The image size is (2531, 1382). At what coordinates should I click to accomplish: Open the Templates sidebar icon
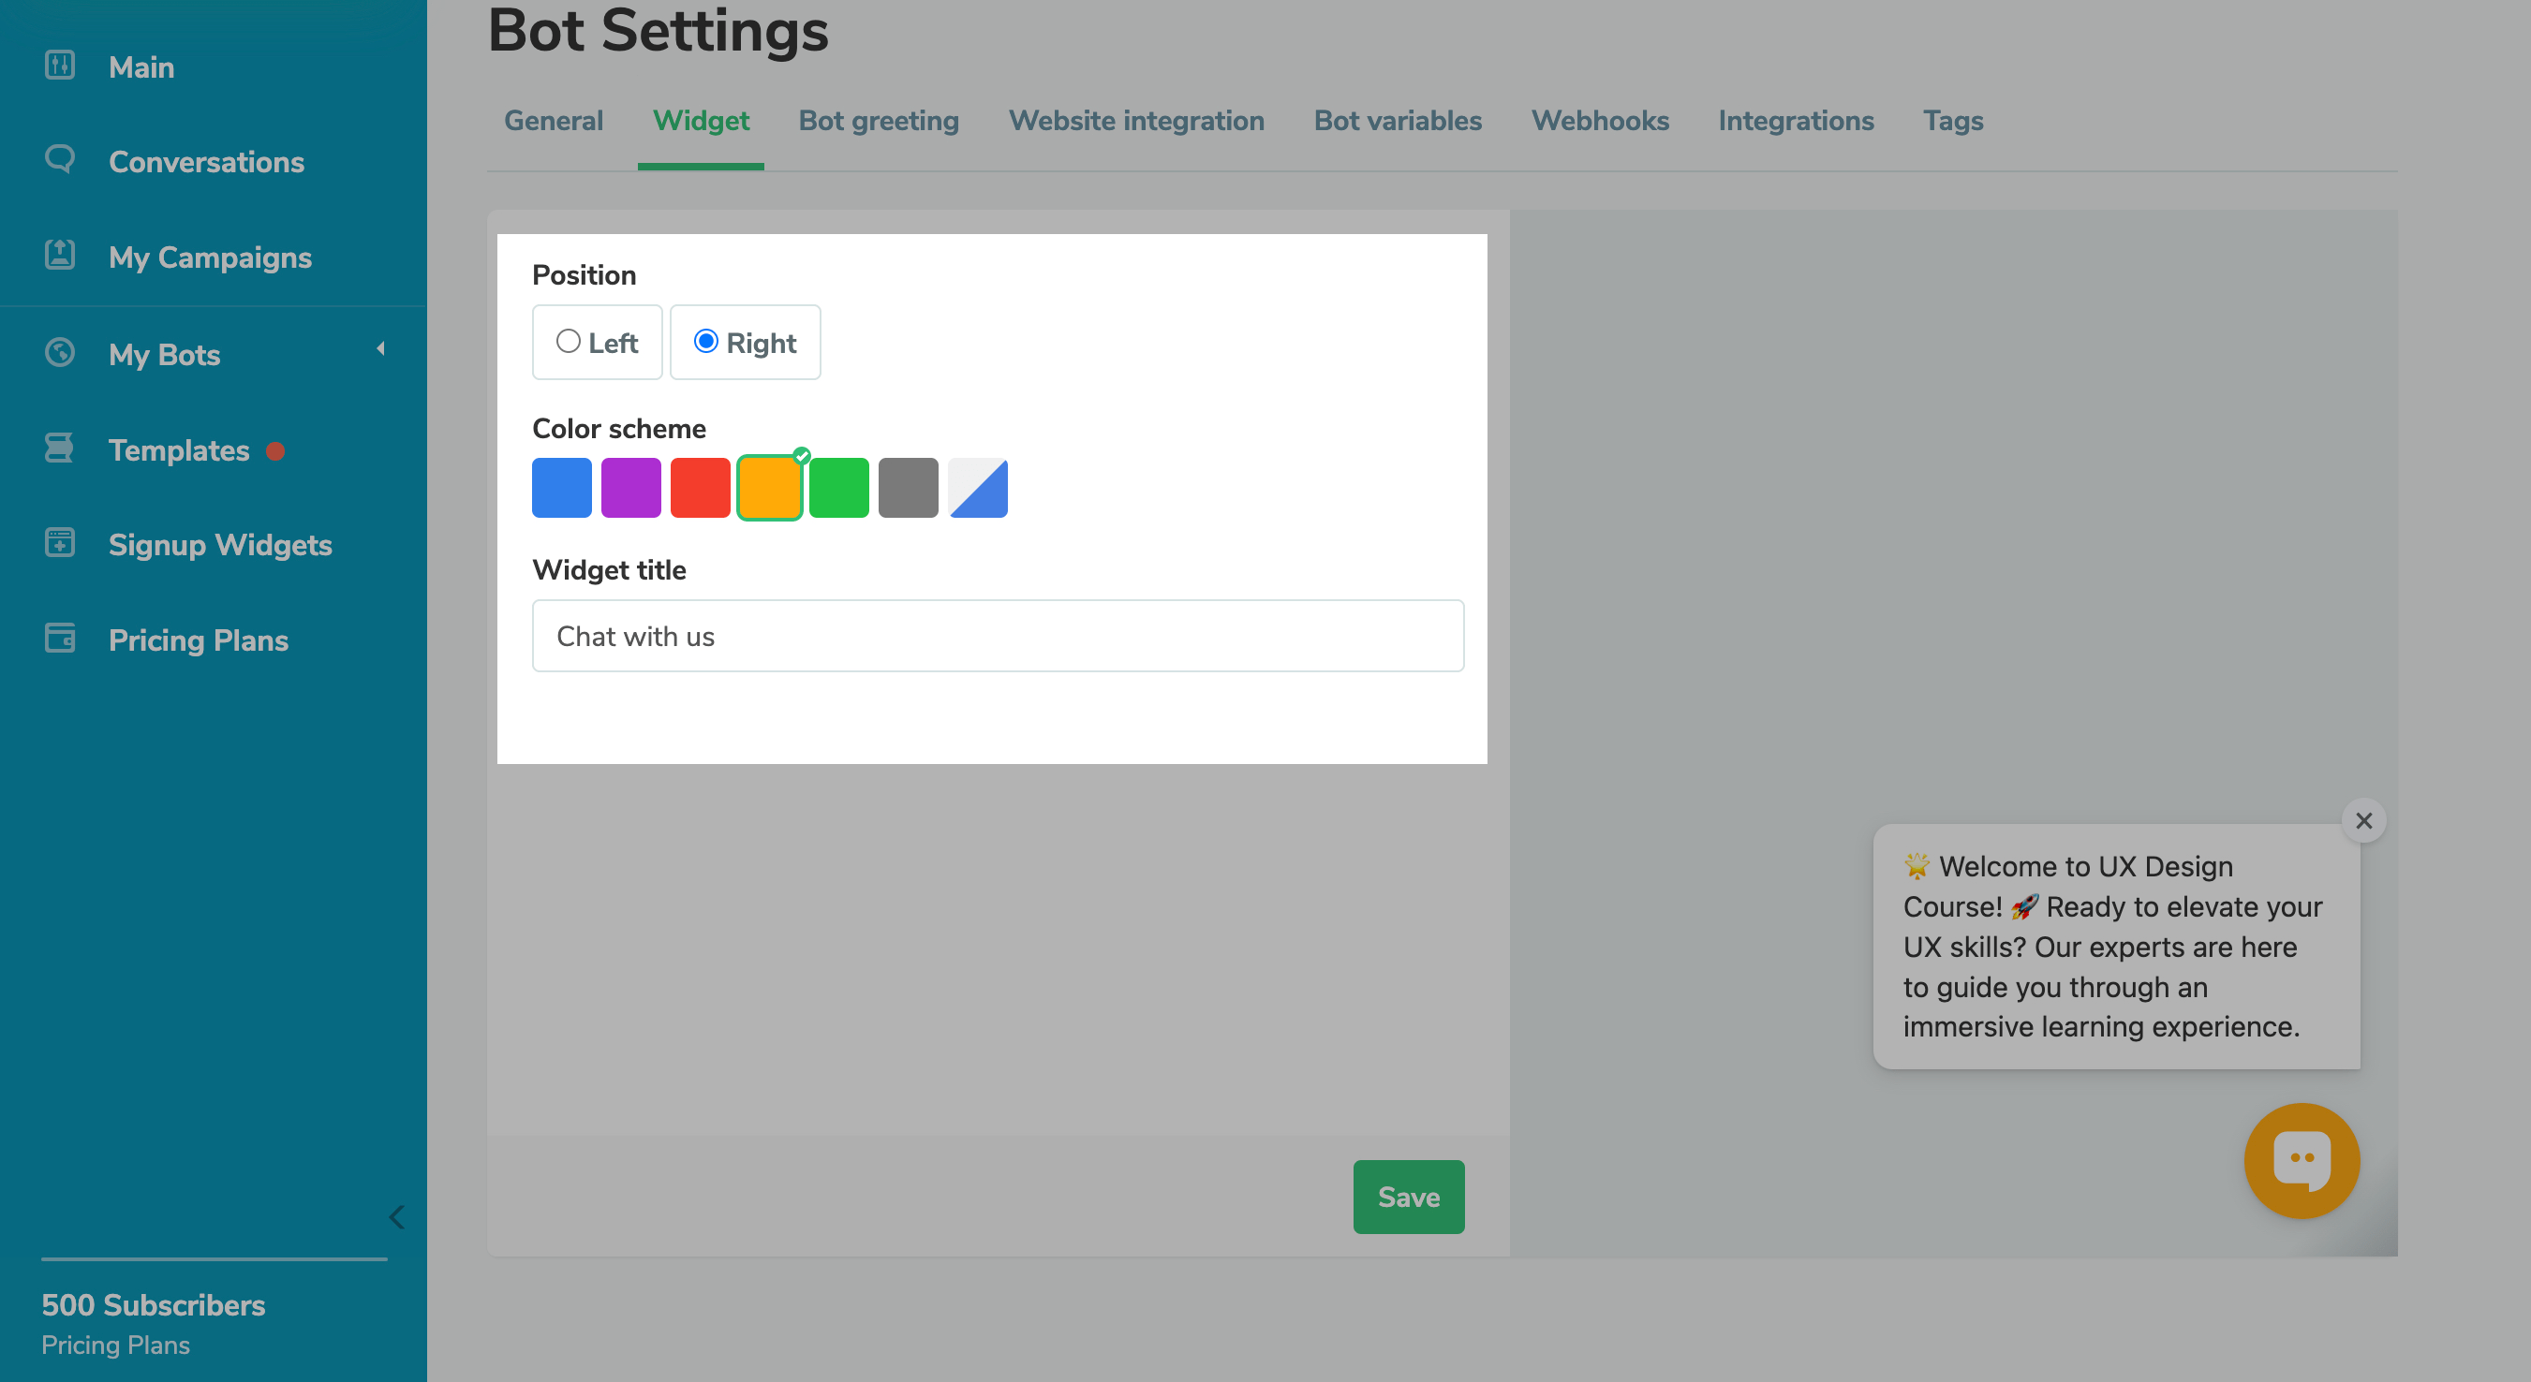coord(60,448)
